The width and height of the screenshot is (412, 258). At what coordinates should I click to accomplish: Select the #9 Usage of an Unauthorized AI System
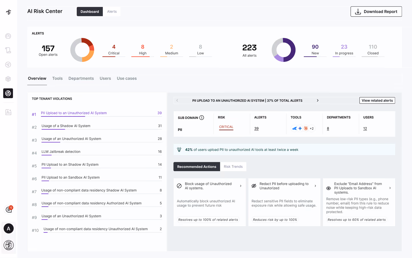click(x=97, y=217)
